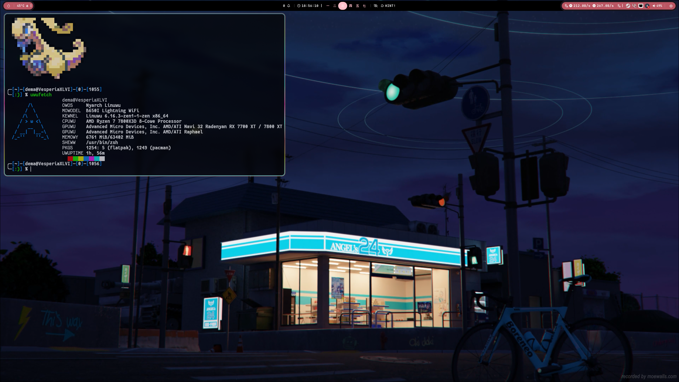The width and height of the screenshot is (679, 382).
Task: Click the kernel line 'Linuwu 6.16.3-zen1-1-zen x86_64'
Action: [127, 116]
